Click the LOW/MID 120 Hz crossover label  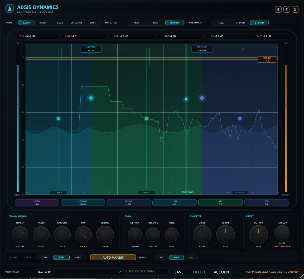coord(91,49)
